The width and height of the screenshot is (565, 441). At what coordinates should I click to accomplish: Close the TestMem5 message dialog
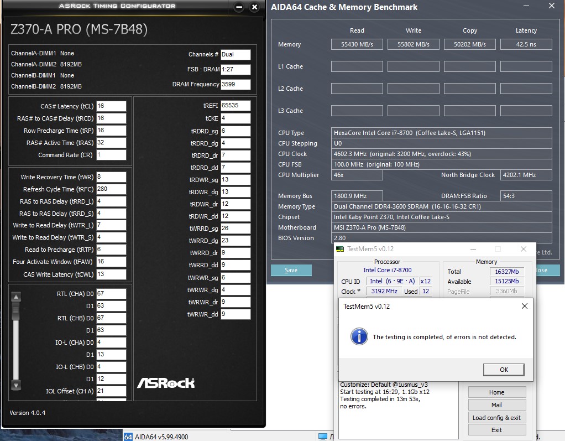click(524, 306)
